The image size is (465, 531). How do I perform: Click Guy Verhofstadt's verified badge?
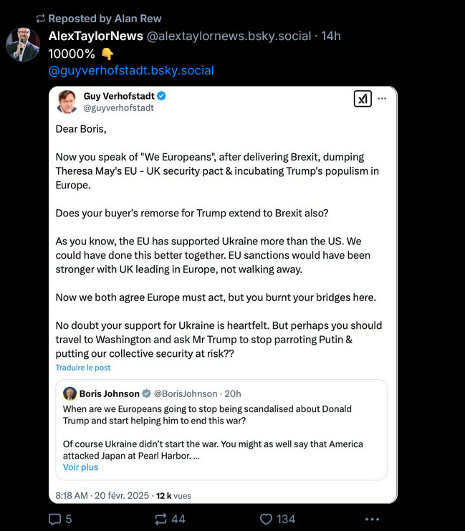(162, 95)
